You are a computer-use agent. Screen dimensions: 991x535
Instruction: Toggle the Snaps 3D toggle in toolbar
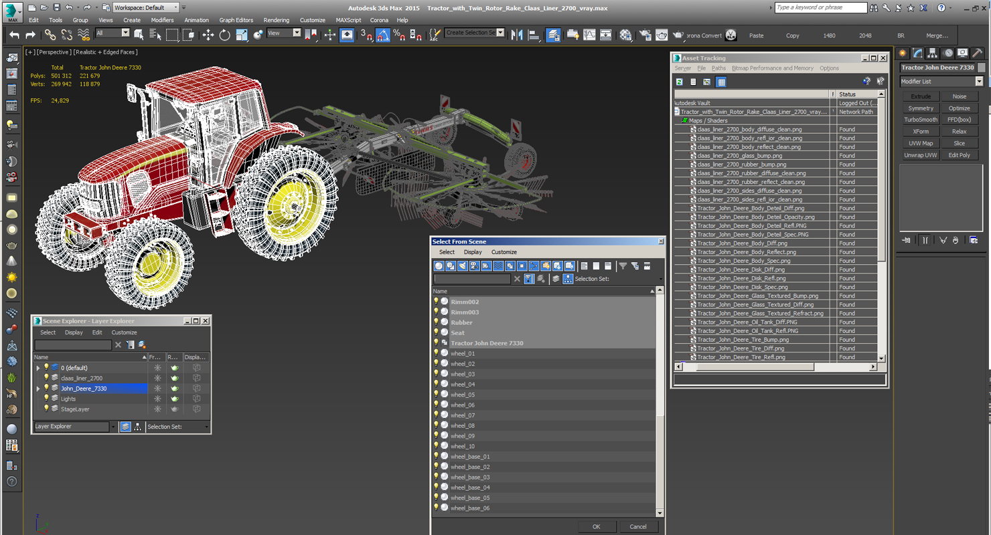366,35
